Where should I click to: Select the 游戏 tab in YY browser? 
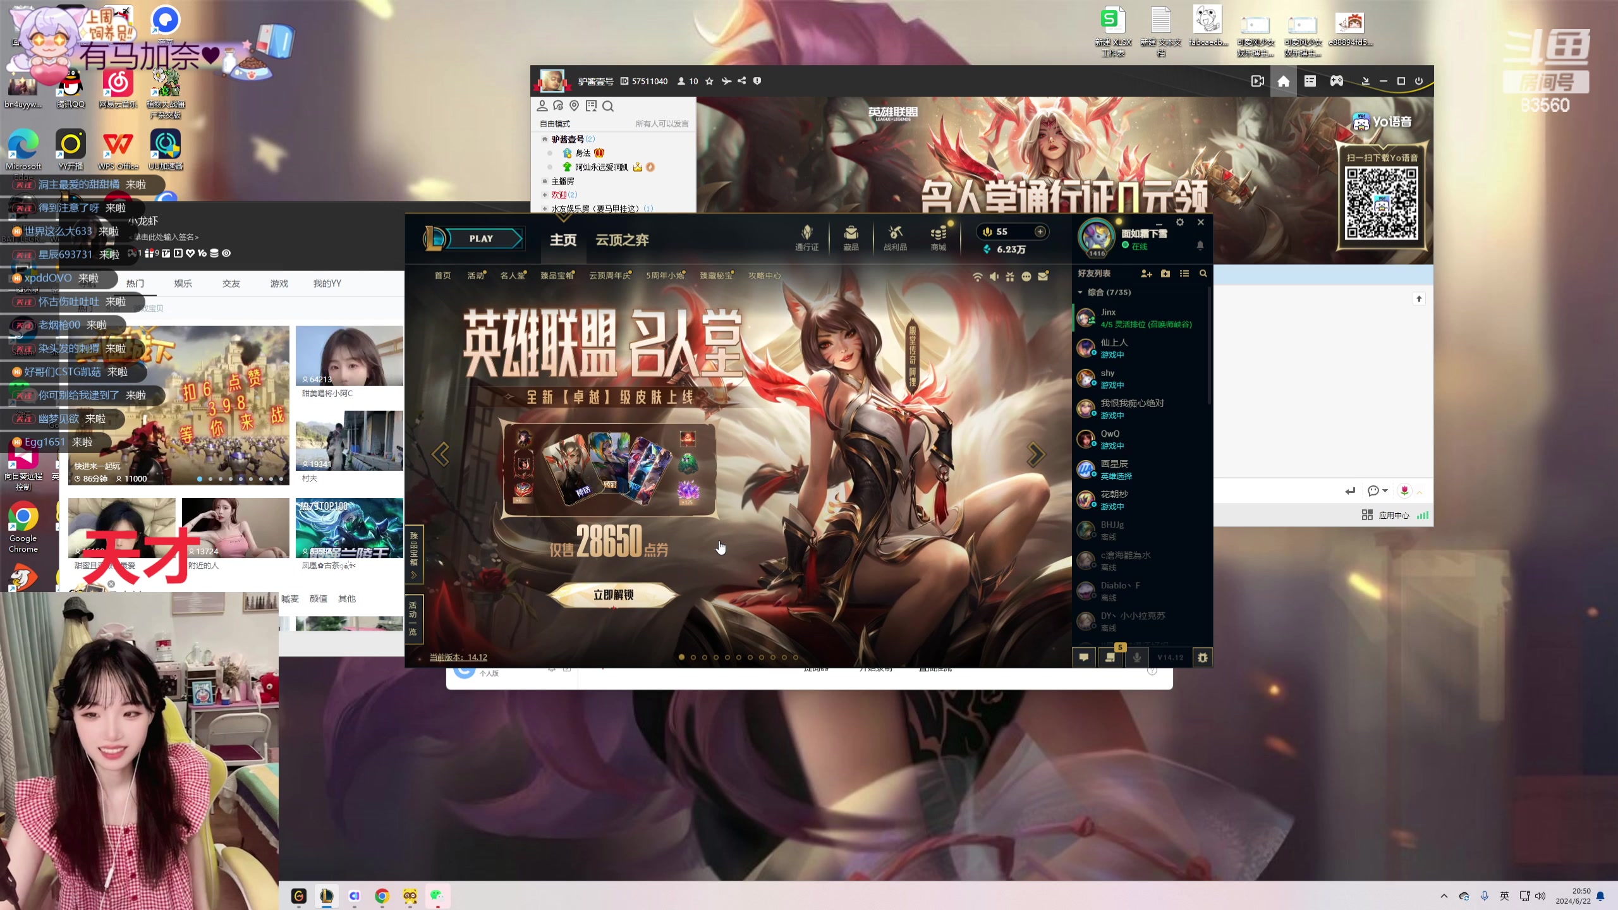(x=279, y=284)
